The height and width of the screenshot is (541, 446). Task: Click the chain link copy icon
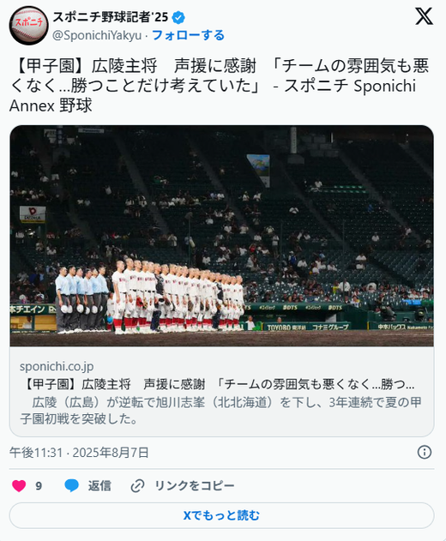coord(137,486)
